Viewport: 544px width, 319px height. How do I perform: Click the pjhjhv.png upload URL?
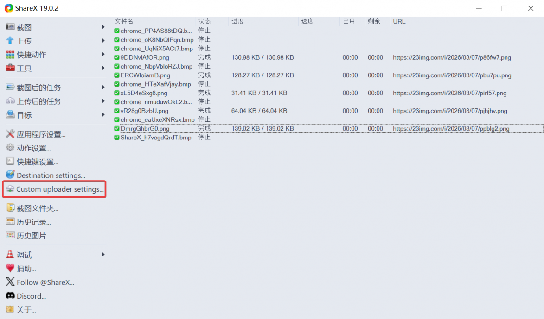click(x=450, y=111)
